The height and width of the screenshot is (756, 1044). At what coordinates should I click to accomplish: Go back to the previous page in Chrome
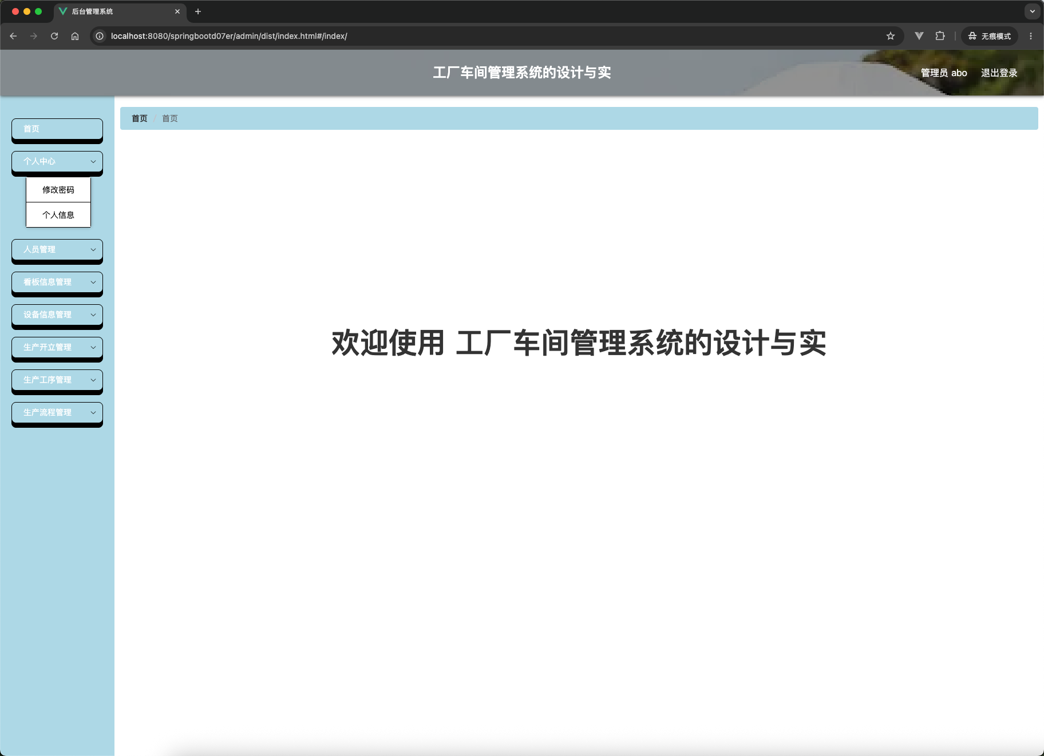point(13,36)
